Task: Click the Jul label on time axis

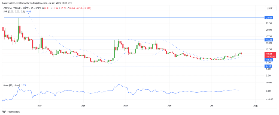Action: tap(212, 106)
